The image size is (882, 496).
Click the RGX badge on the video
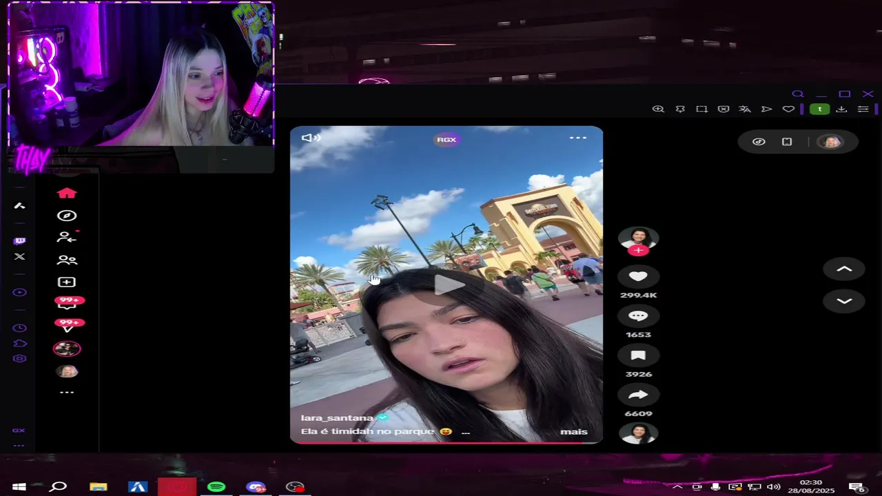pyautogui.click(x=447, y=139)
